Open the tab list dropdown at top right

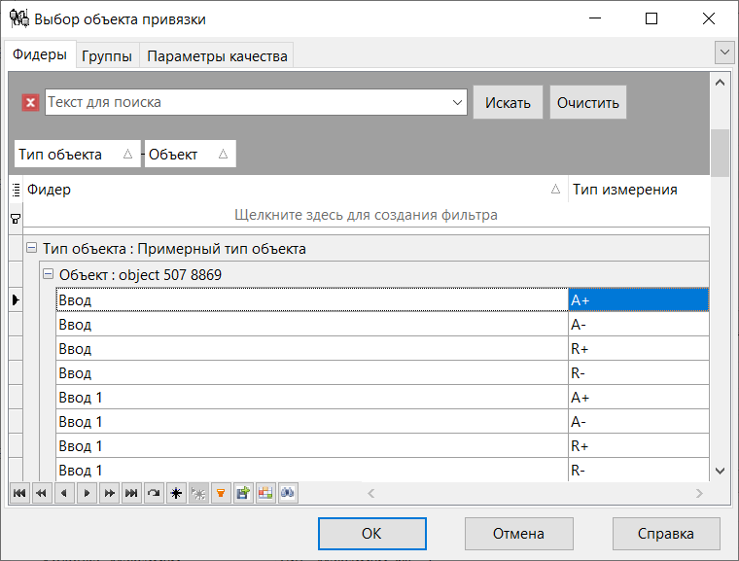723,51
